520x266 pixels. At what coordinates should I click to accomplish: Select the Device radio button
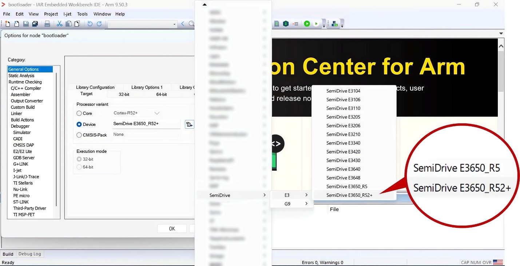click(x=79, y=124)
